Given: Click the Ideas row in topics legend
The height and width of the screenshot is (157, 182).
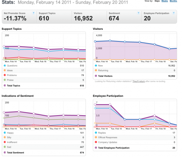Looking at the screenshot, I should click(44, 71).
